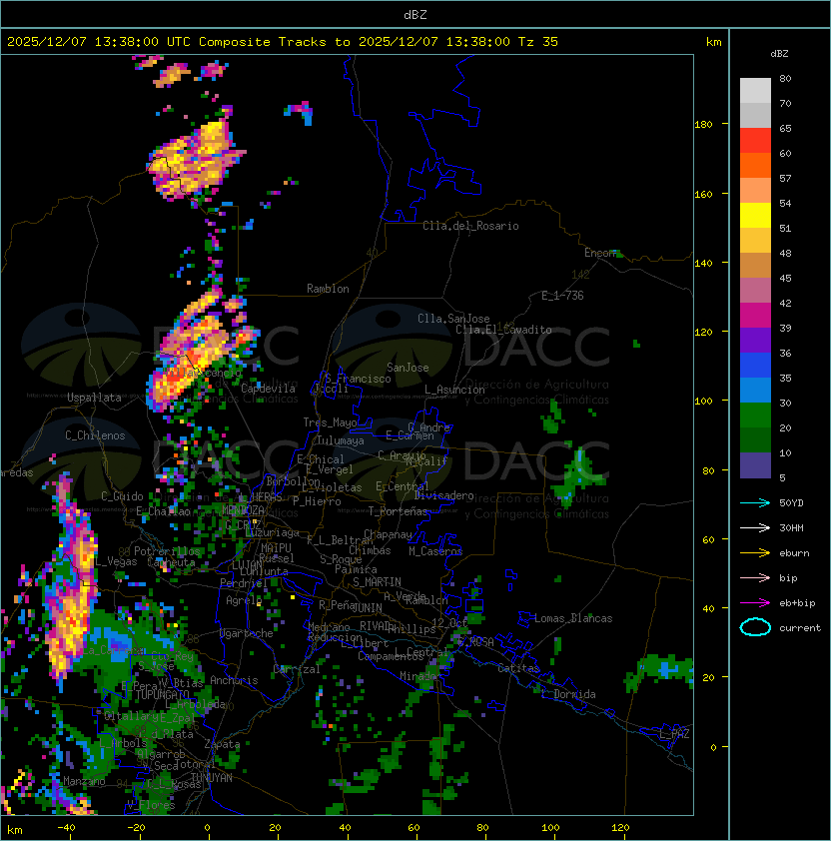This screenshot has width=831, height=841.
Task: Click the 'Uspallata' map label
Action: [x=94, y=398]
